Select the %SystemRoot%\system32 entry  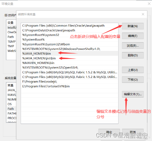[69, 35]
